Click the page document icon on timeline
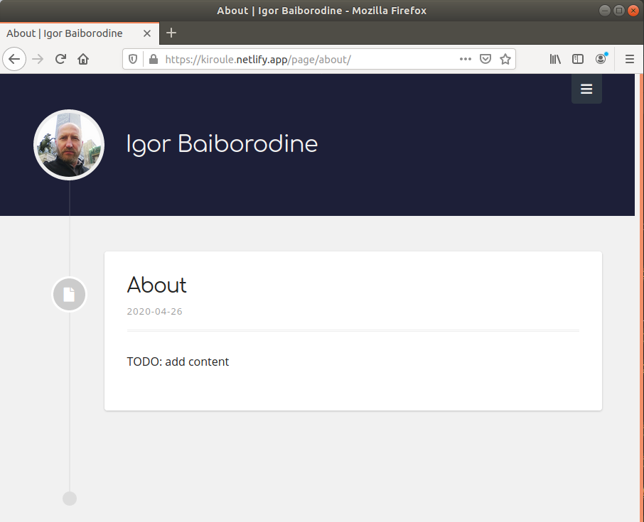Viewport: 644px width, 522px height. tap(69, 294)
